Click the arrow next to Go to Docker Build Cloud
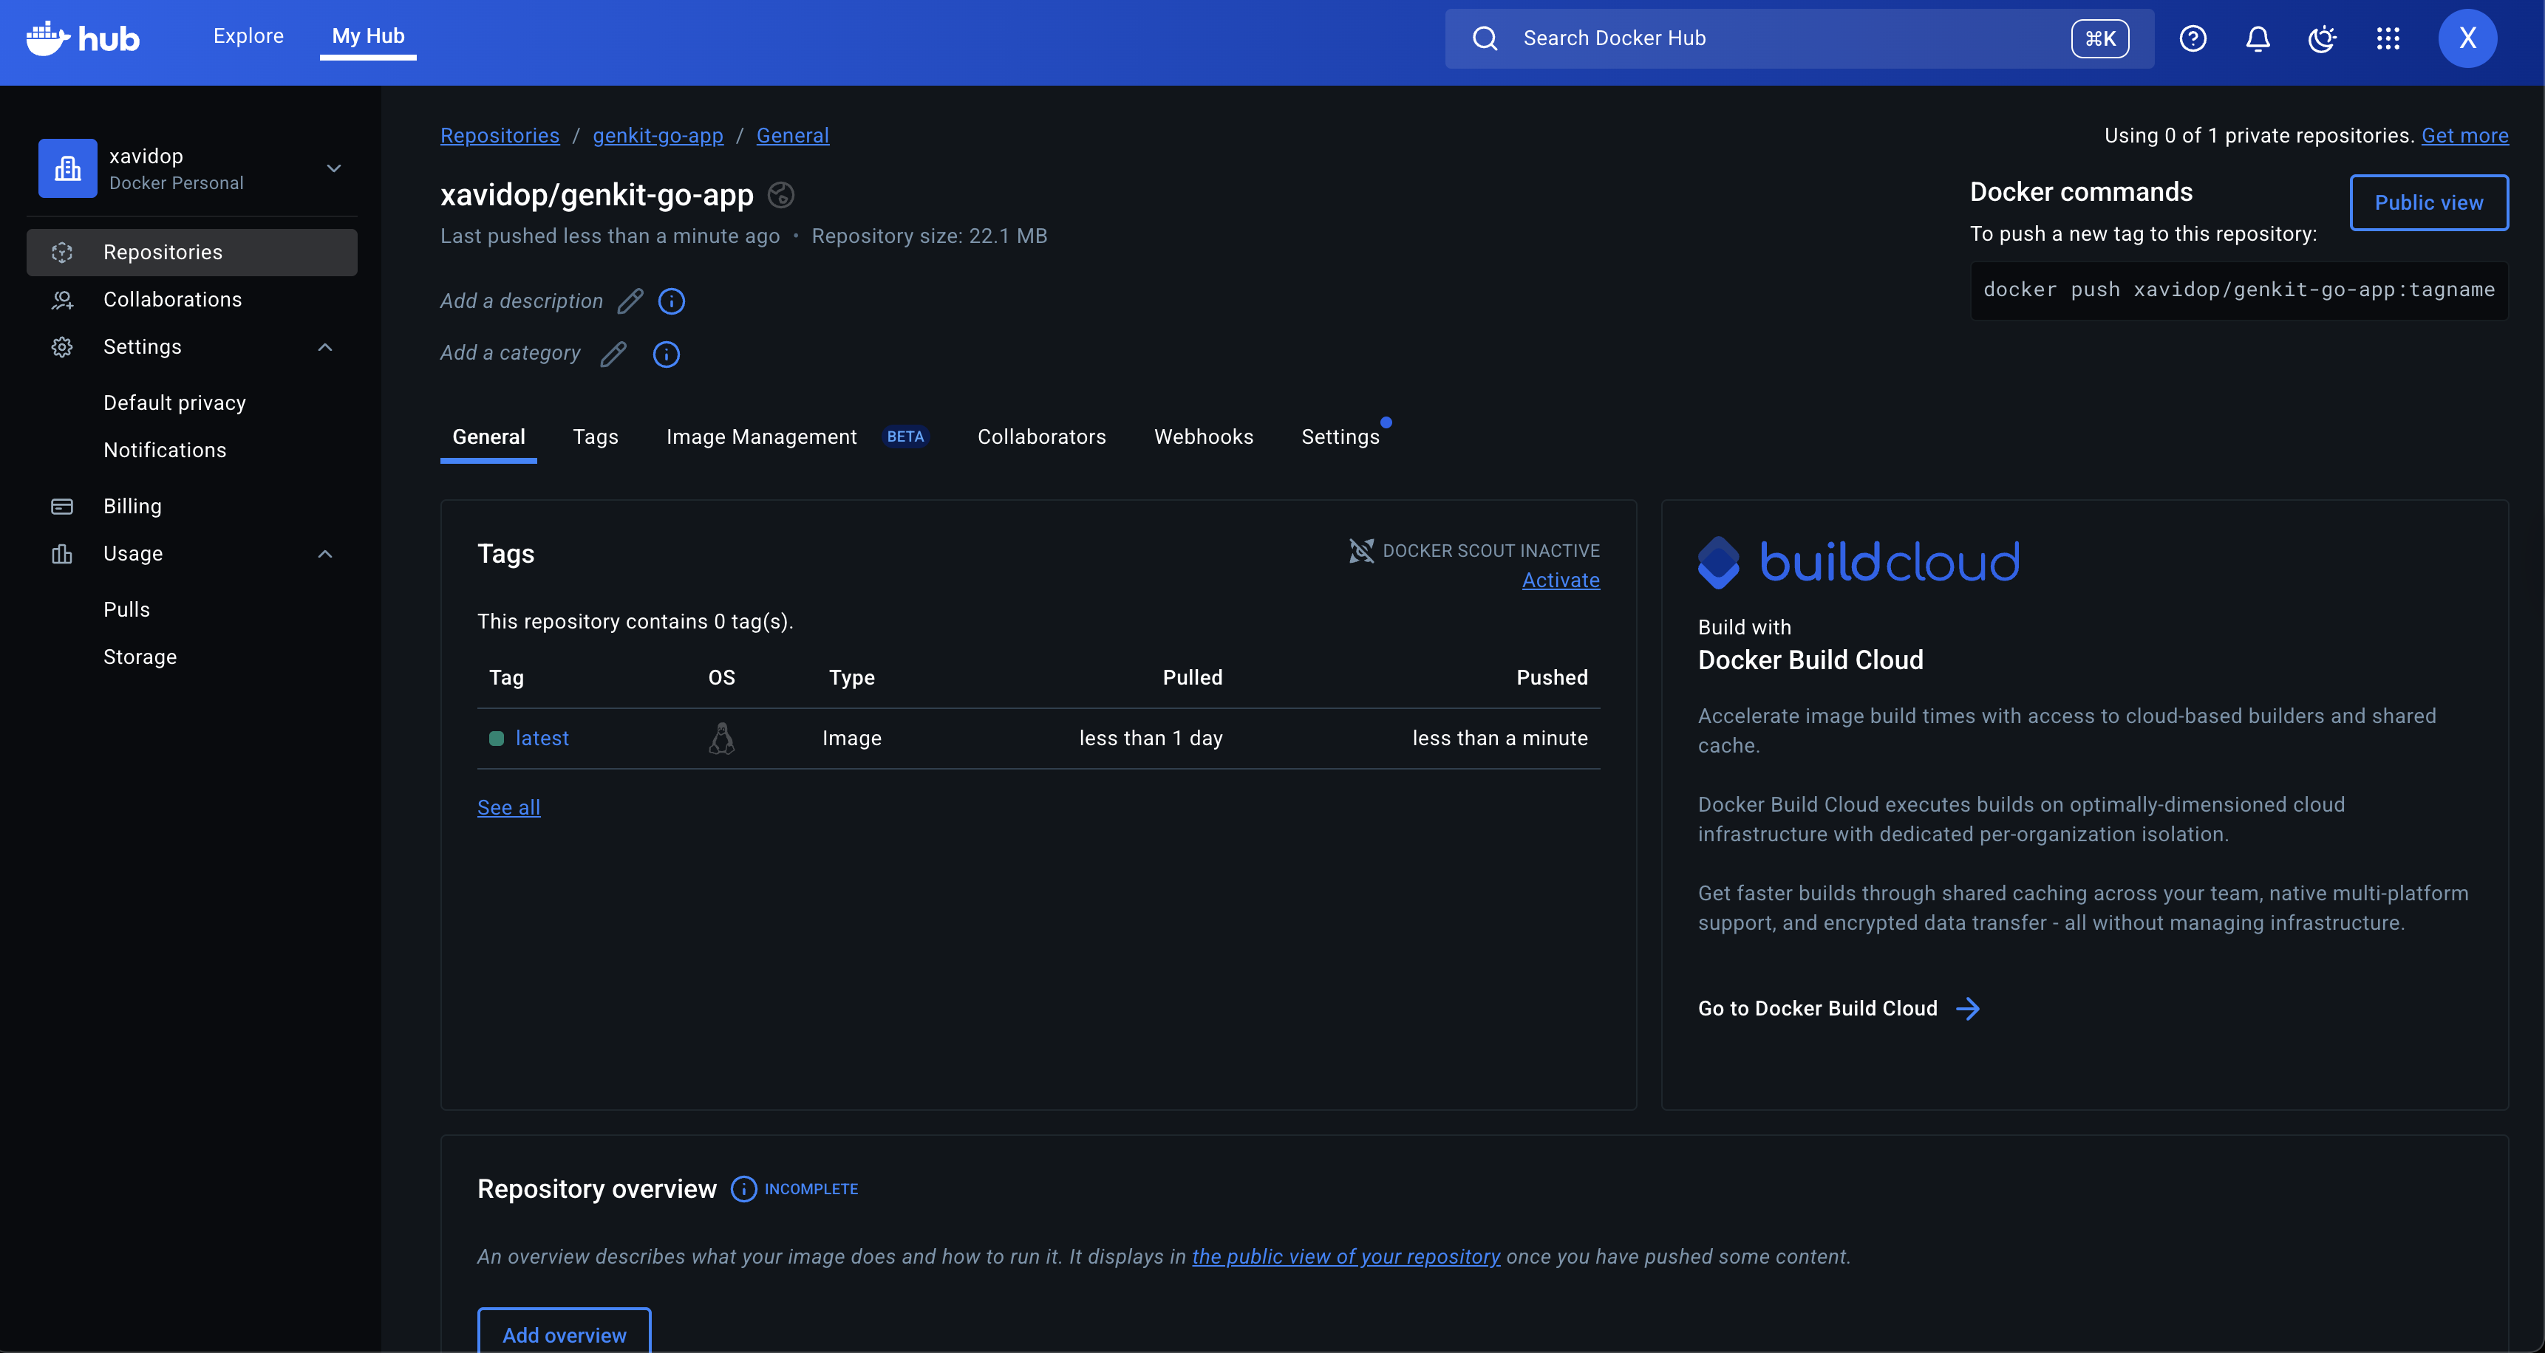This screenshot has height=1353, width=2545. coord(1968,1008)
